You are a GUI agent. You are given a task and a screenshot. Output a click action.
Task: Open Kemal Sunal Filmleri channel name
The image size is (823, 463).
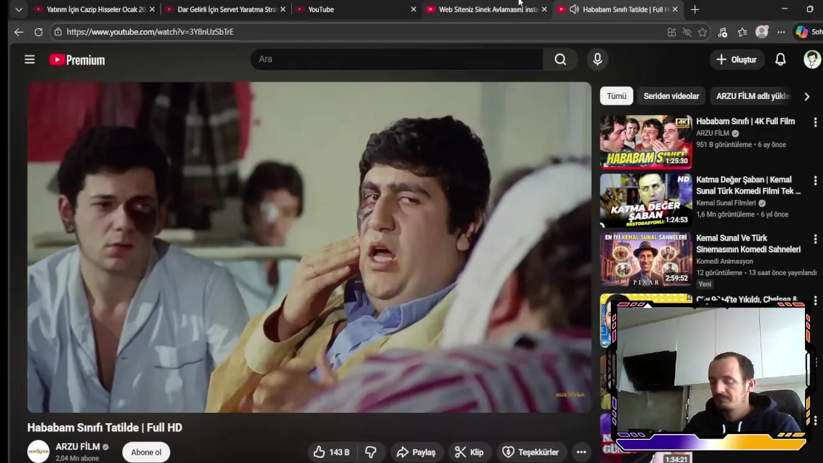(x=726, y=203)
